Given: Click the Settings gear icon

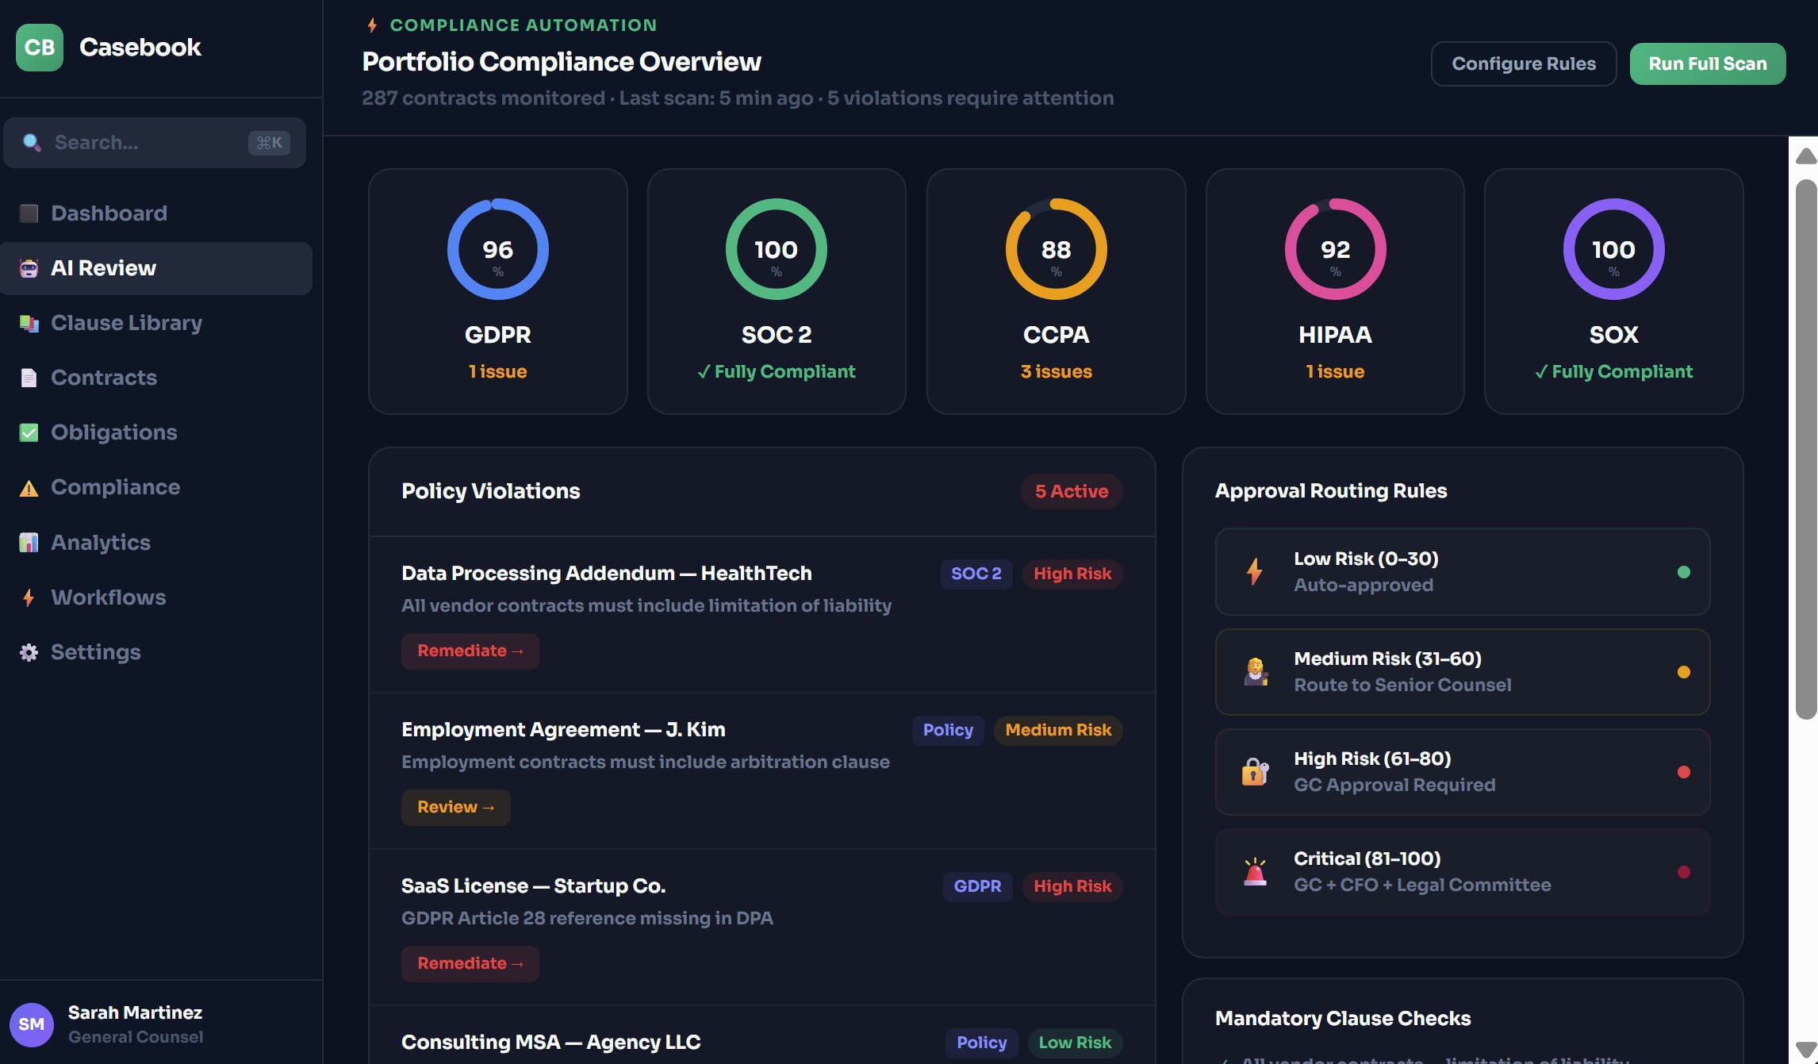Looking at the screenshot, I should tap(29, 652).
